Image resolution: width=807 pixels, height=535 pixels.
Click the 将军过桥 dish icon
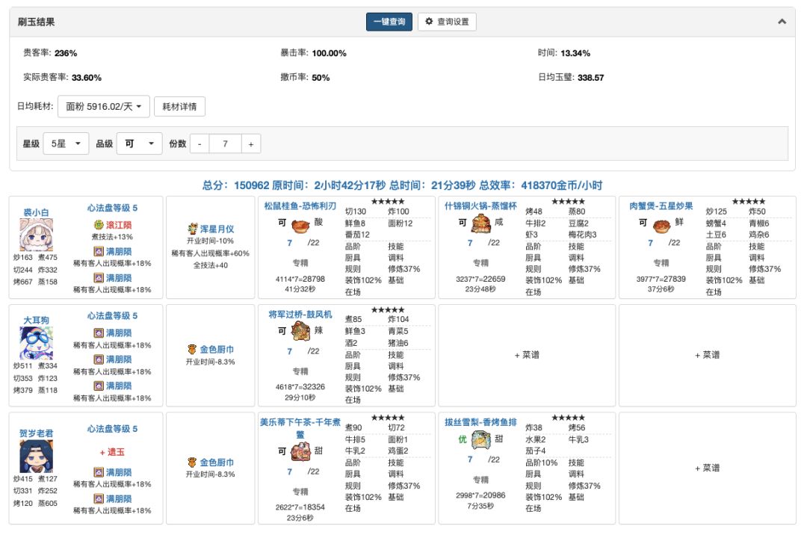[x=301, y=332]
